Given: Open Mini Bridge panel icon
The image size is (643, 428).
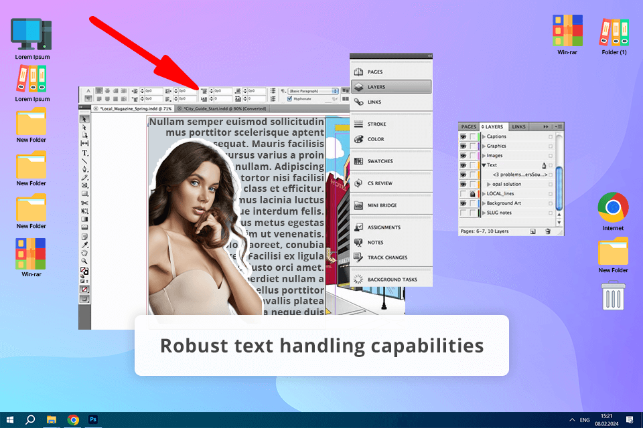Looking at the screenshot, I should (358, 205).
